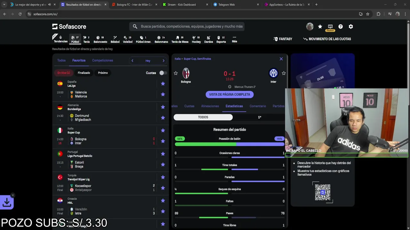
Task: Open the browser extensions puzzle icon
Action: 379,14
